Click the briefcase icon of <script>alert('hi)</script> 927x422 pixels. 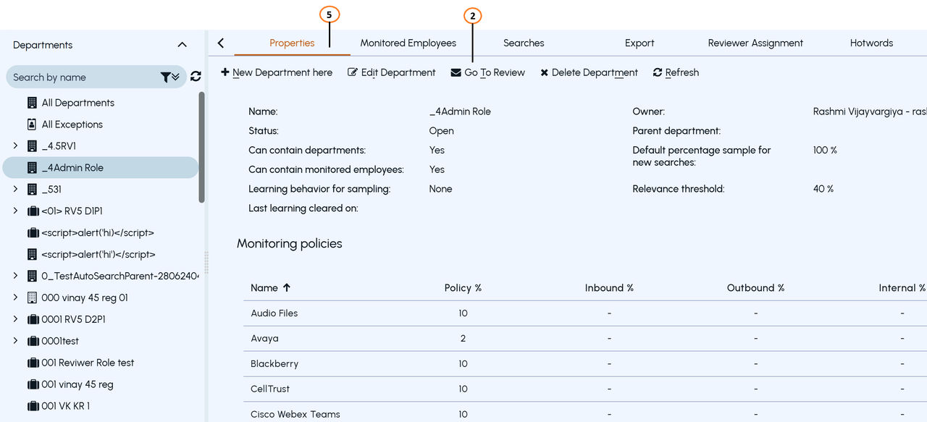point(33,233)
